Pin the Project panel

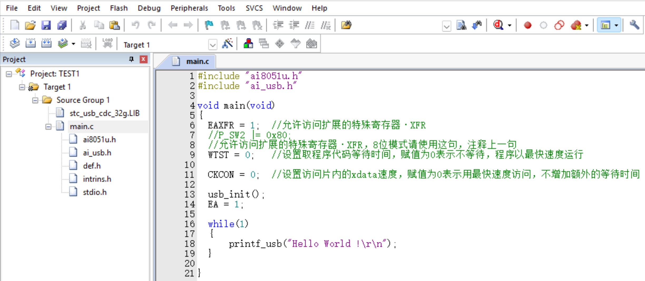(x=131, y=59)
